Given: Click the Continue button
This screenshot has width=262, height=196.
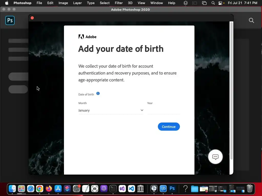Looking at the screenshot, I should 169,127.
